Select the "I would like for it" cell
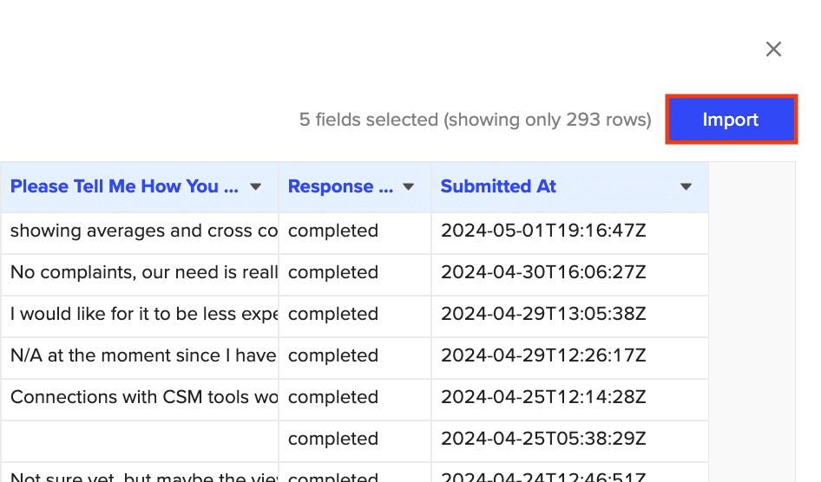The width and height of the screenshot is (821, 482). point(143,314)
